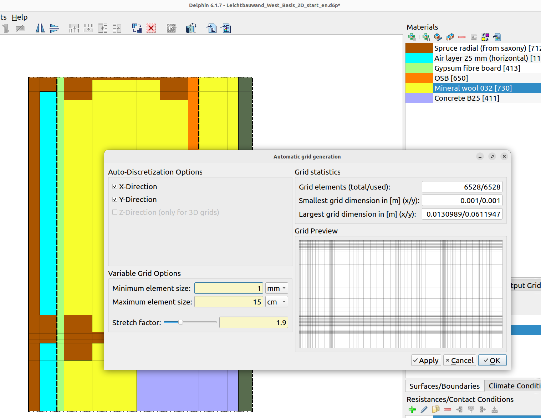The image size is (541, 418).
Task: Open the Help menu
Action: pyautogui.click(x=20, y=17)
